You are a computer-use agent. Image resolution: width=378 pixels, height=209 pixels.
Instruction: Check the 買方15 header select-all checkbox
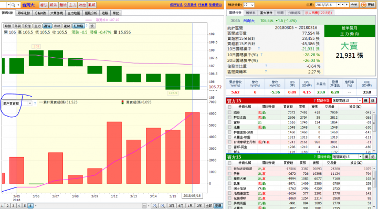point(229,107)
